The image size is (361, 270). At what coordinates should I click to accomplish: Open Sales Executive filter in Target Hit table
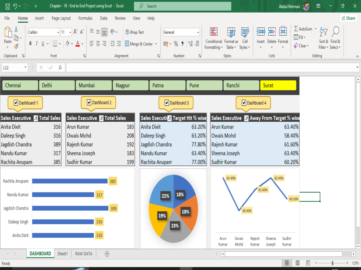coord(169,118)
